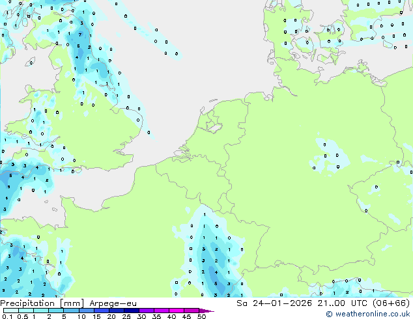Select the 5–10 mm legend color swatch
This screenshot has height=319, width=413.
pyautogui.click(x=71, y=311)
